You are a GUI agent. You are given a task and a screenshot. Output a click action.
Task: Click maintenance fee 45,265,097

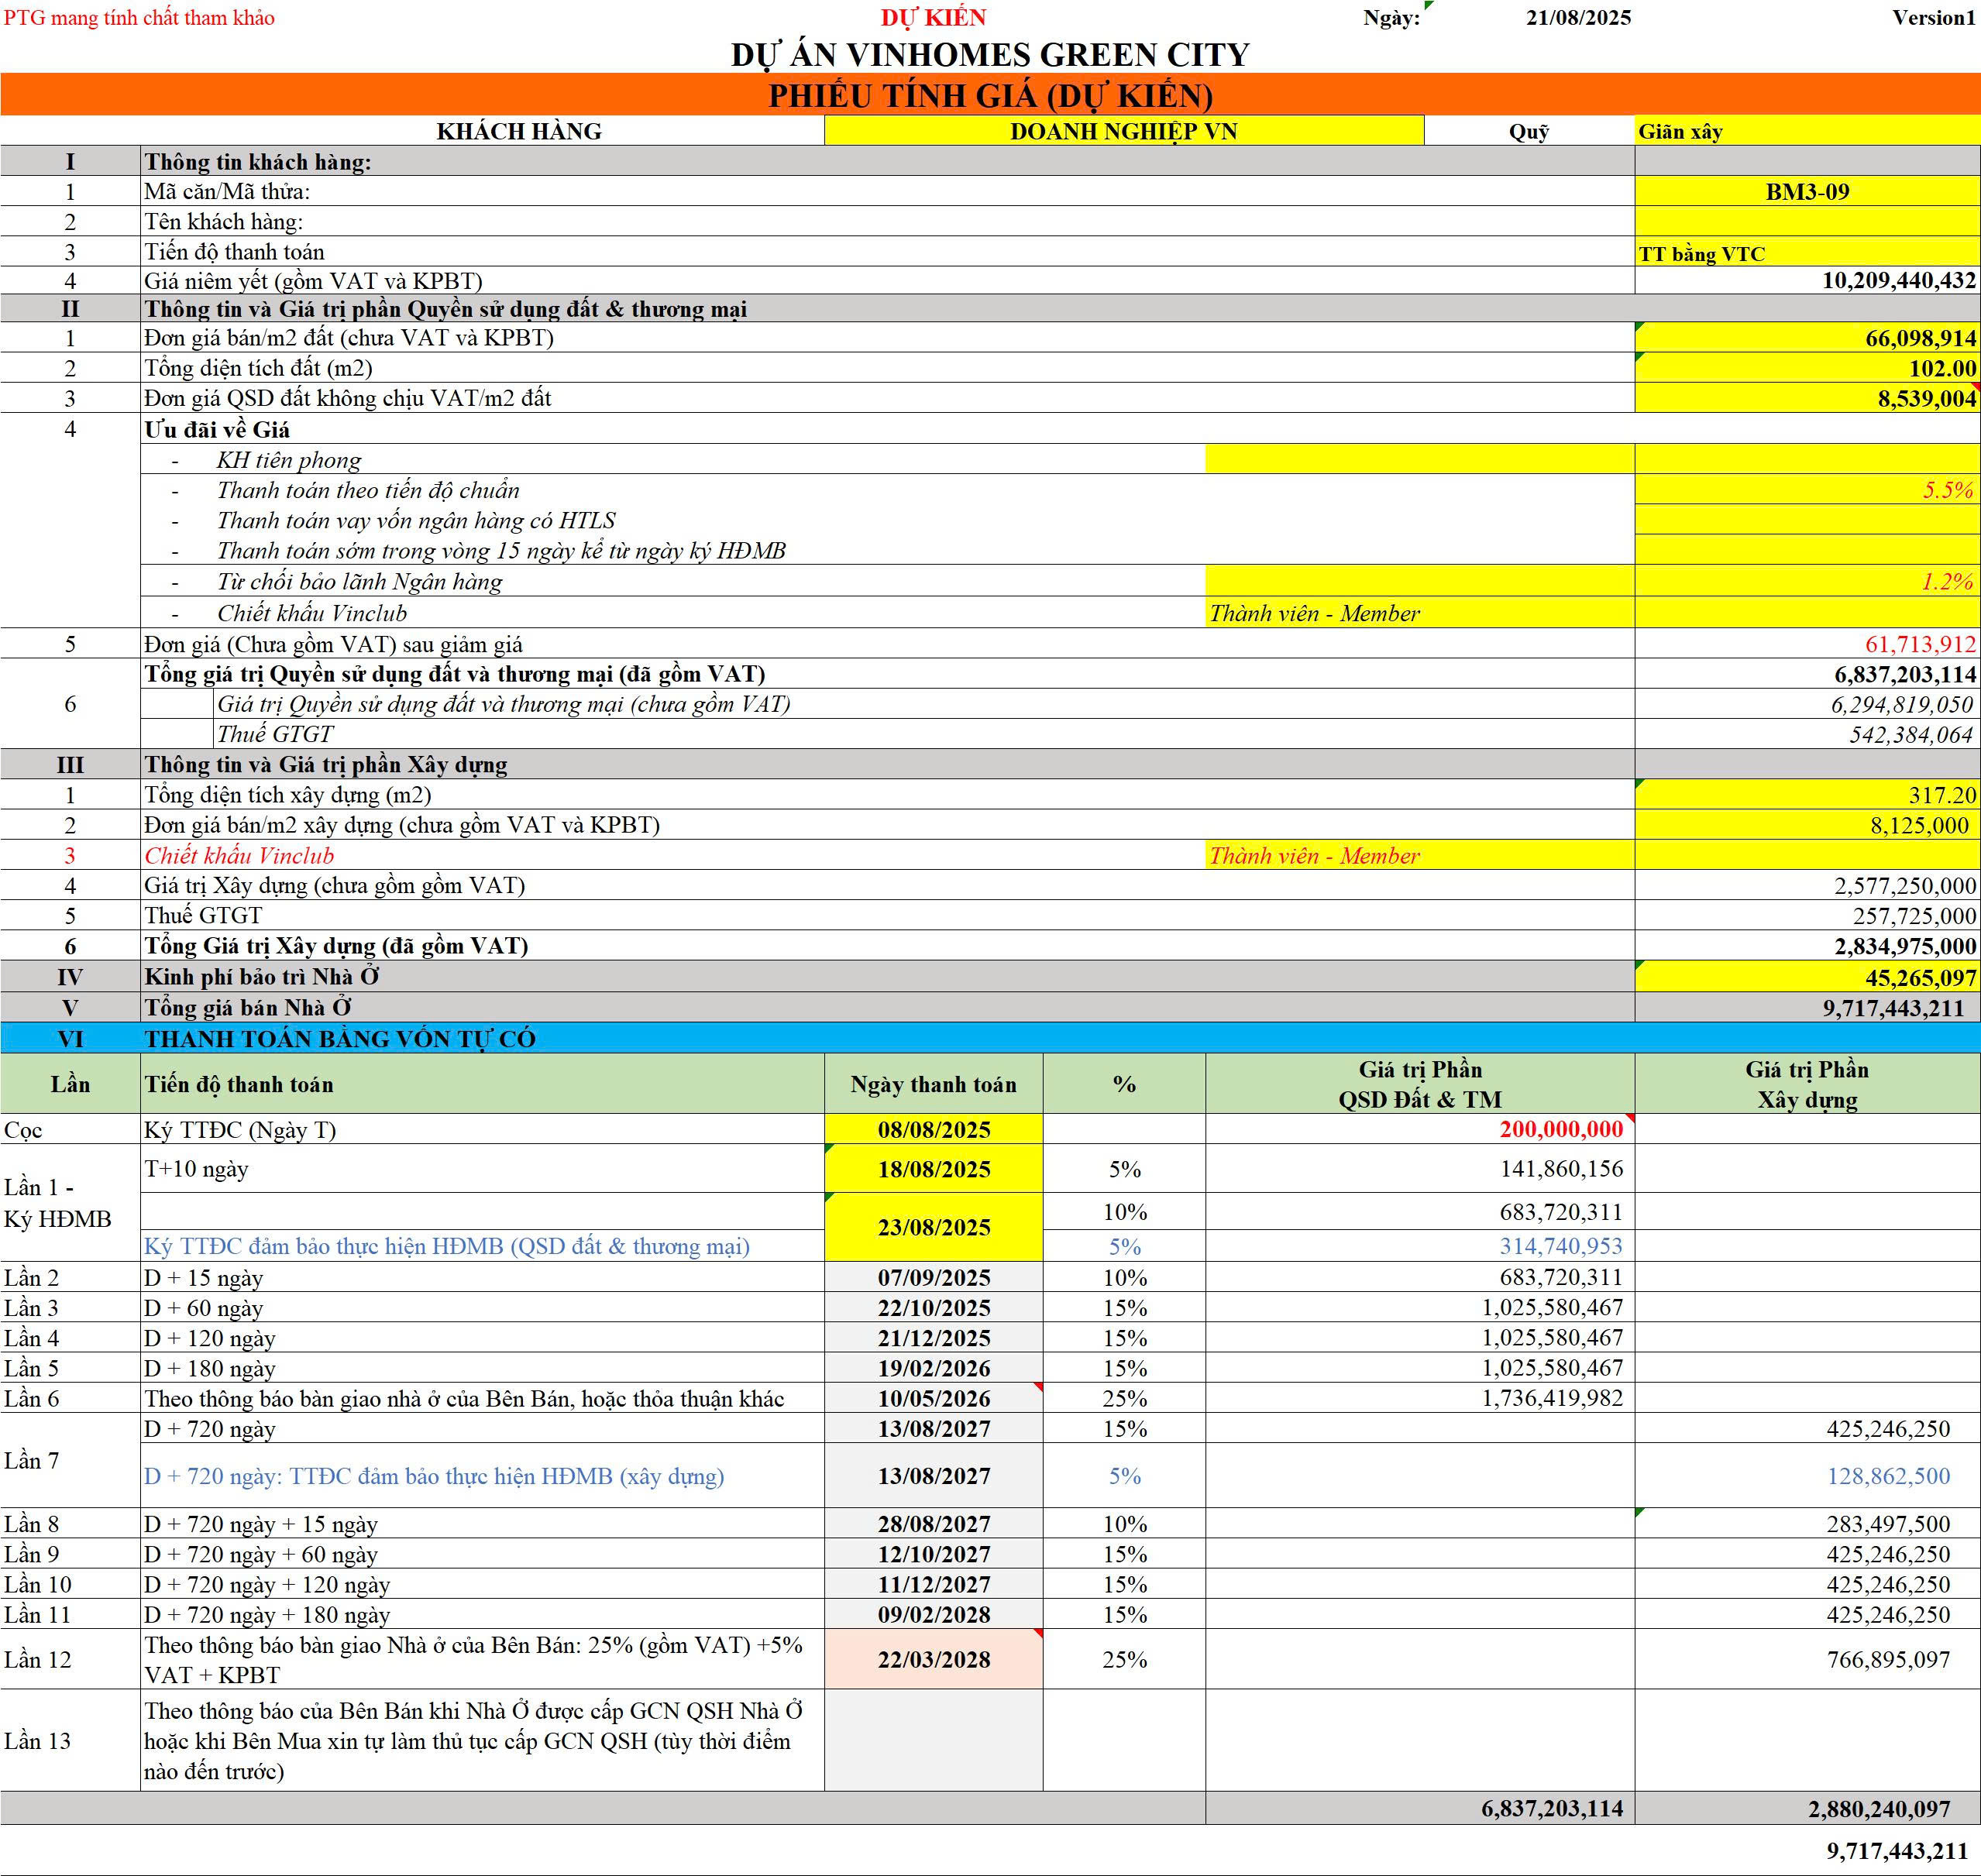point(1807,977)
